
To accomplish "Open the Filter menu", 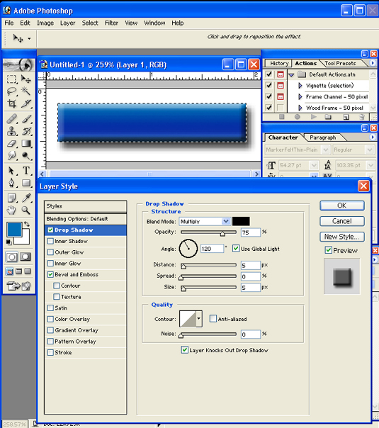I will click(111, 23).
